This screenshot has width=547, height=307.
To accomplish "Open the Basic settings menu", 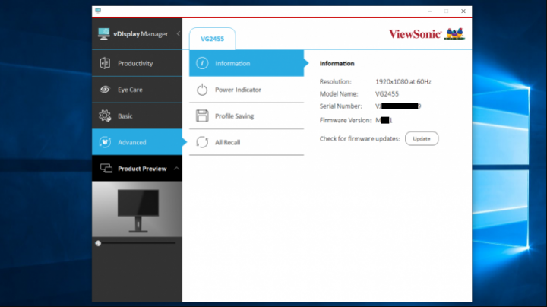I will pos(137,116).
